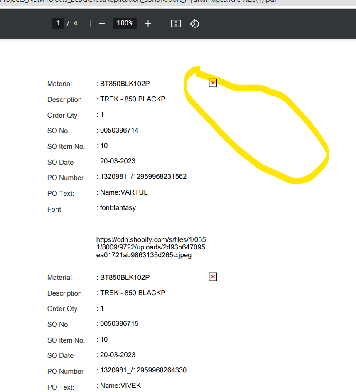The image size is (356, 392).
Task: Click the 100% zoom level indicator
Action: click(x=125, y=23)
